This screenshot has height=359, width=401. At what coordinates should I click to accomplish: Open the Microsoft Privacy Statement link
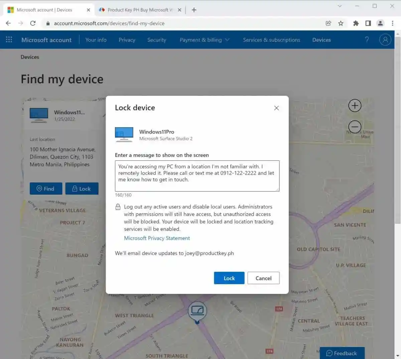[x=157, y=238]
